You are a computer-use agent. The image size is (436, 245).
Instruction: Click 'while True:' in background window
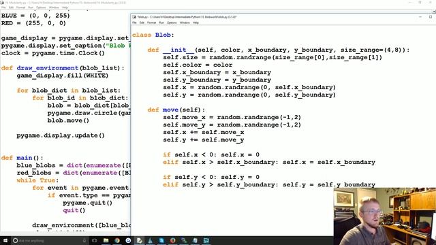[x=37, y=180]
